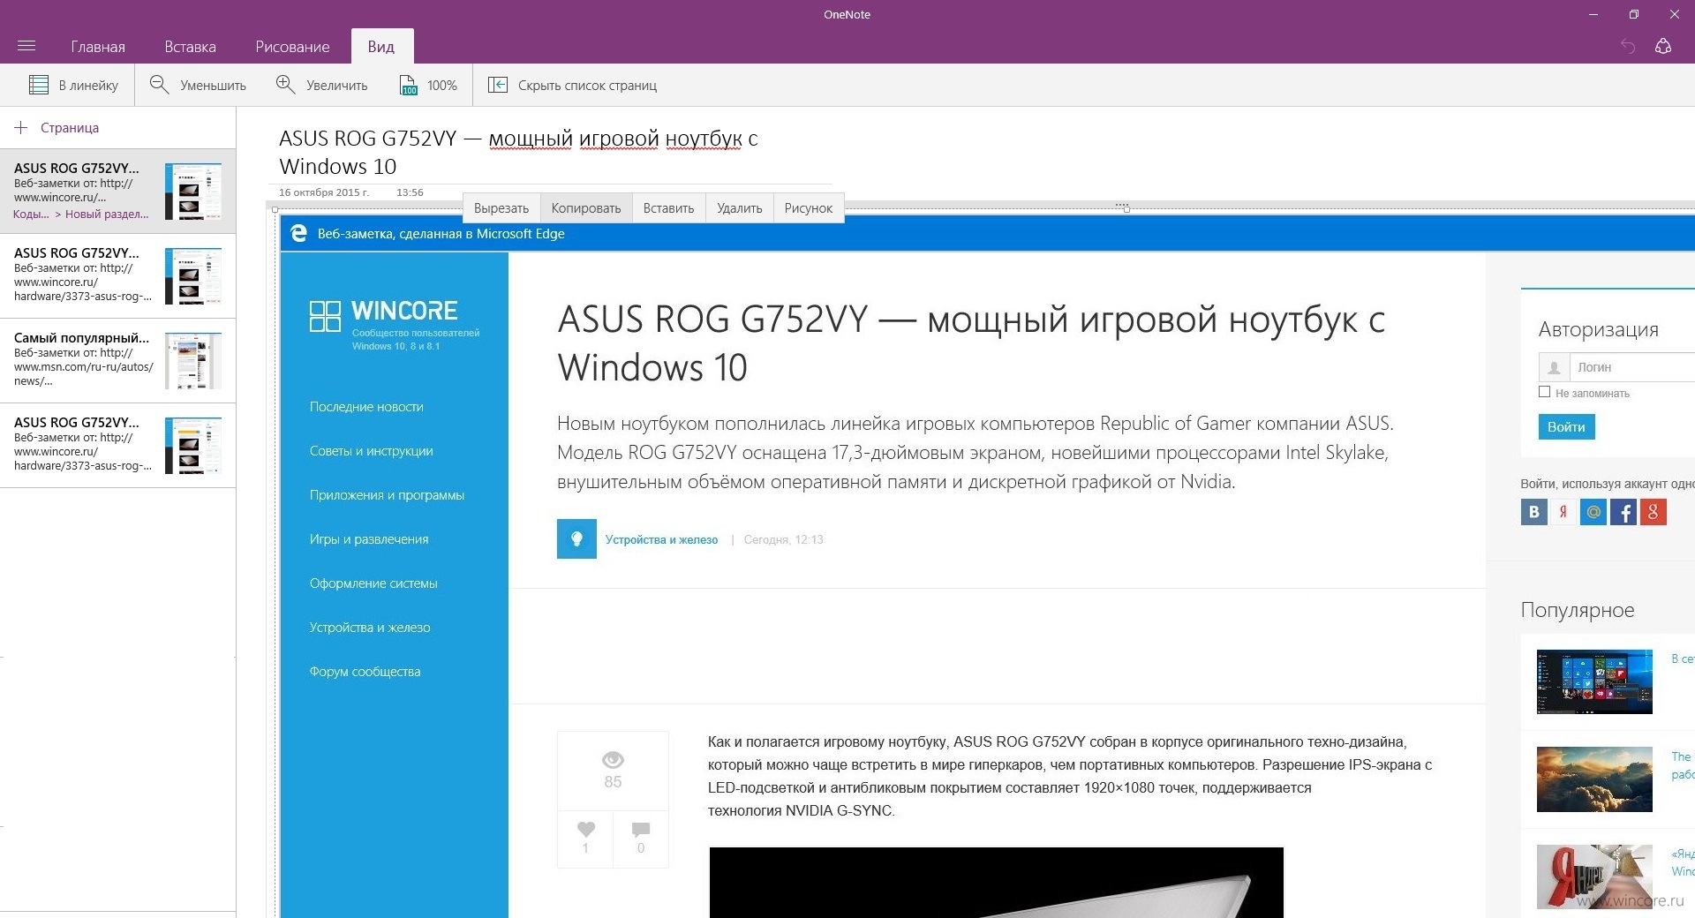Sign in with Google+ icon

1654,512
